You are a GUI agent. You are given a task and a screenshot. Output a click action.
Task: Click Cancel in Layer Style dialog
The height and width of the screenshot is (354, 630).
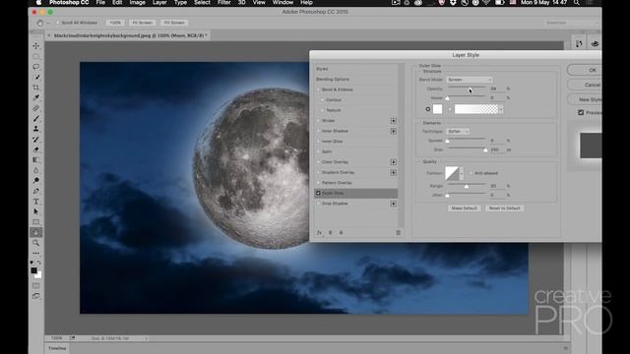(x=585, y=85)
